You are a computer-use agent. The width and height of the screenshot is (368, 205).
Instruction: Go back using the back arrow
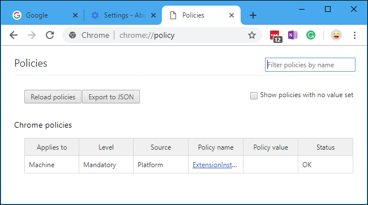tap(14, 36)
